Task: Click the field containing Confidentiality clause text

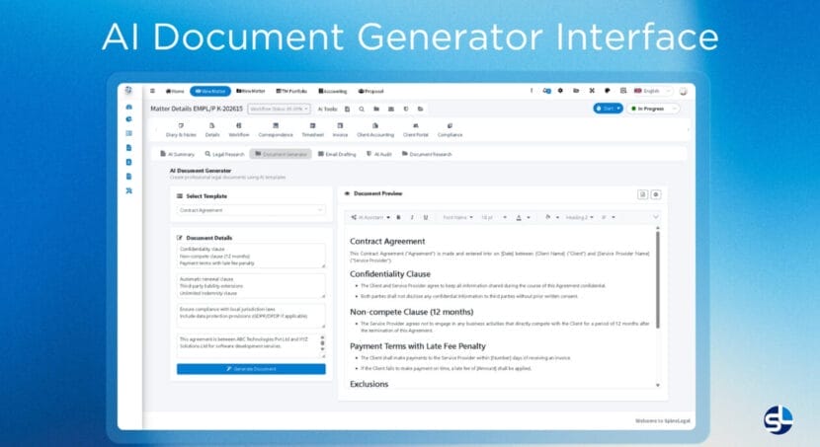Action: (251, 256)
